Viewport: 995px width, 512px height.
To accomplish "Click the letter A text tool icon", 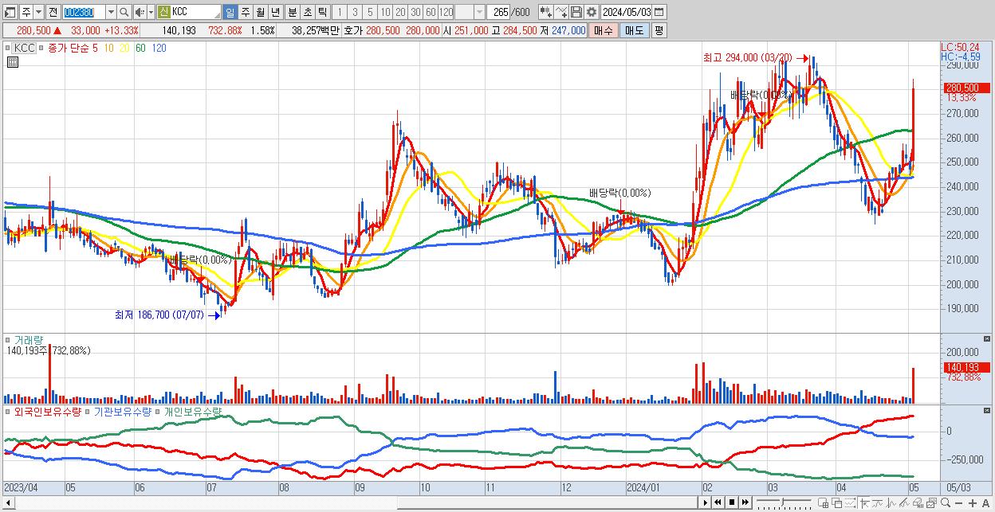I will coord(985,502).
